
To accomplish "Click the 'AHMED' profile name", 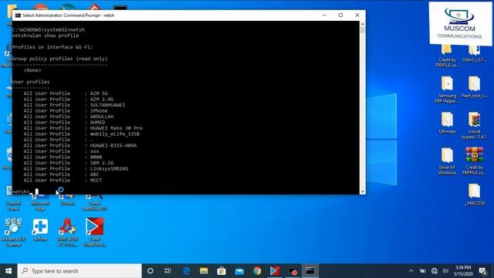I will (97, 122).
